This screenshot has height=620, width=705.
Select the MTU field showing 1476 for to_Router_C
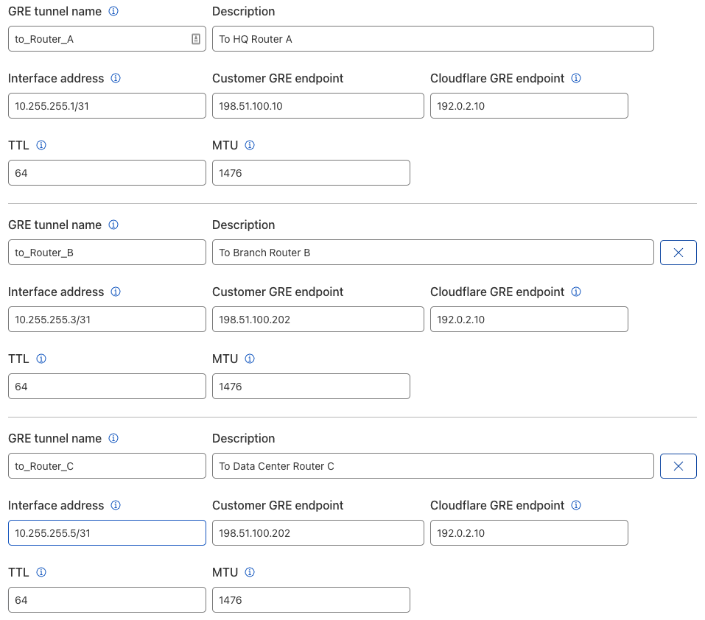tap(311, 599)
